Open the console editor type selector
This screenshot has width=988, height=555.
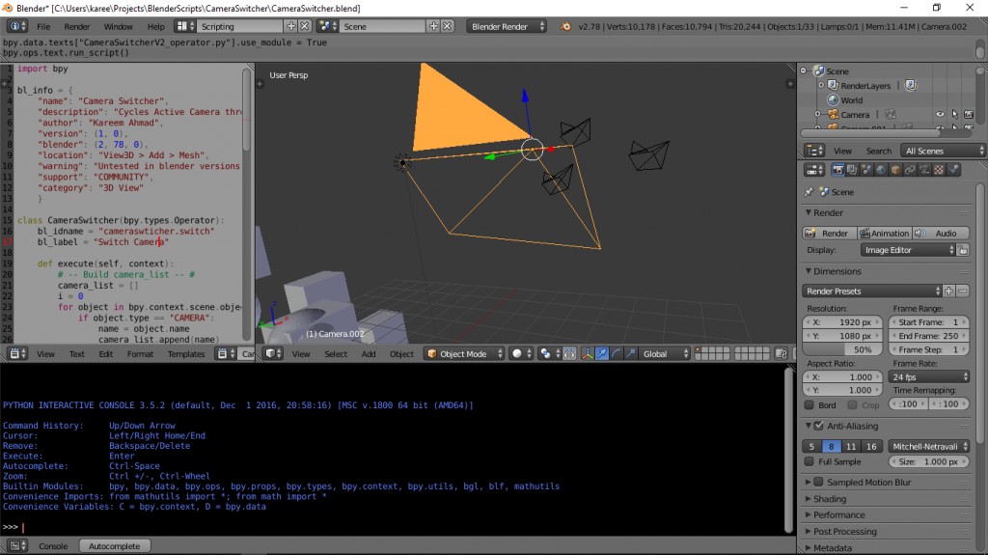pyautogui.click(x=17, y=545)
